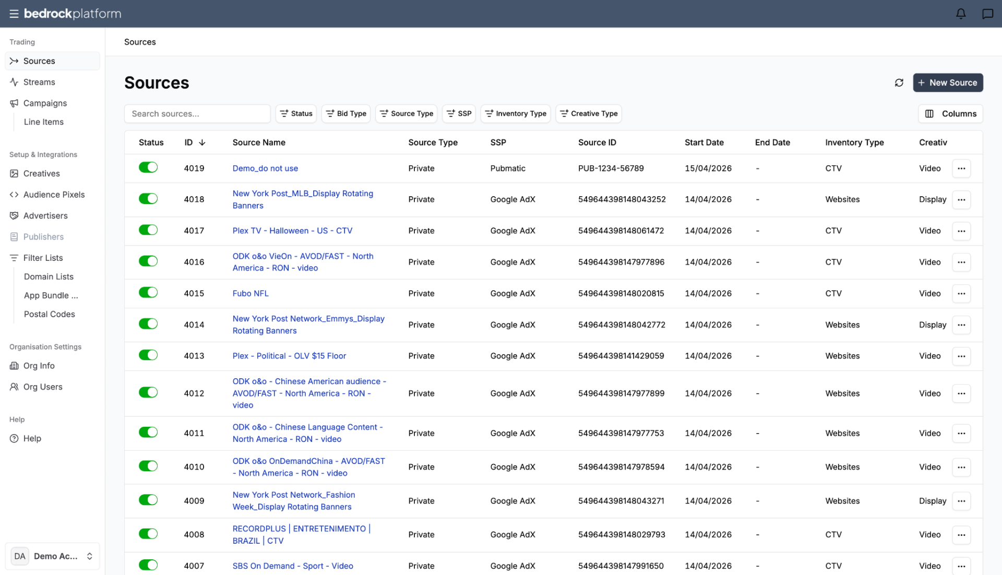The height and width of the screenshot is (575, 1002).
Task: Toggle status switch for Demo_do not use
Action: [x=148, y=167]
